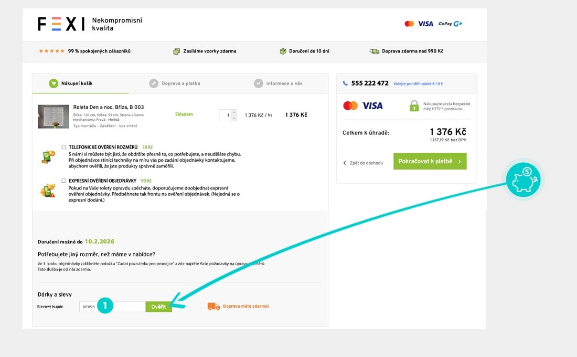Enable Telefonické ověření rozměrů checkbox

pyautogui.click(x=63, y=147)
